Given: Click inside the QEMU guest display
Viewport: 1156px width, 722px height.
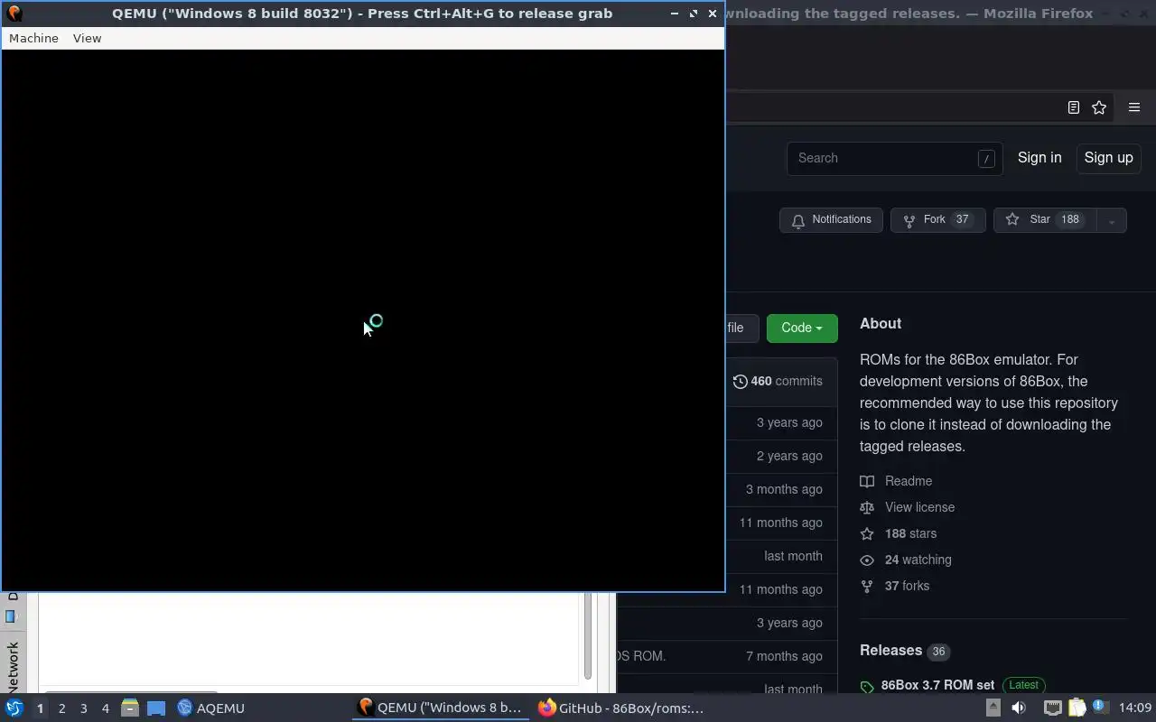Looking at the screenshot, I should 363,320.
